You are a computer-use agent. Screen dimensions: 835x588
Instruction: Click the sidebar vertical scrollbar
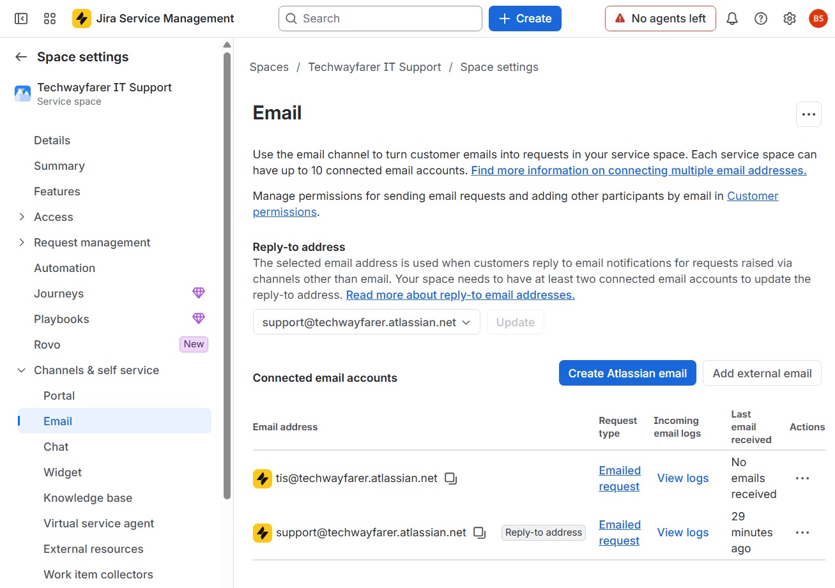click(227, 275)
